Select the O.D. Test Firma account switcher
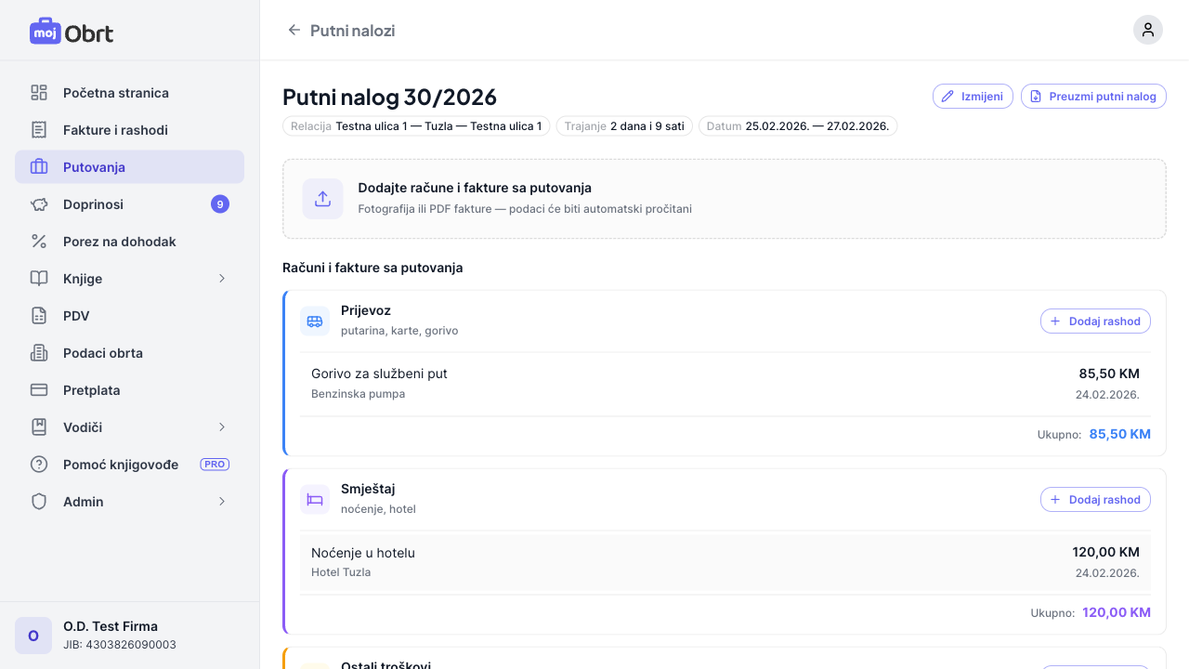This screenshot has width=1189, height=669. pyautogui.click(x=129, y=635)
